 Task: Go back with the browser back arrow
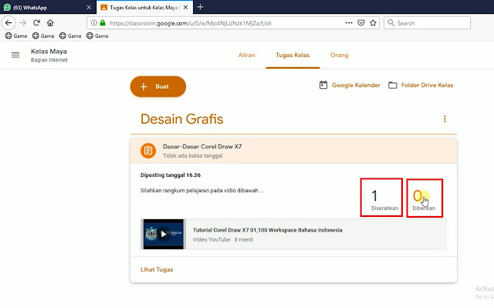(8, 22)
